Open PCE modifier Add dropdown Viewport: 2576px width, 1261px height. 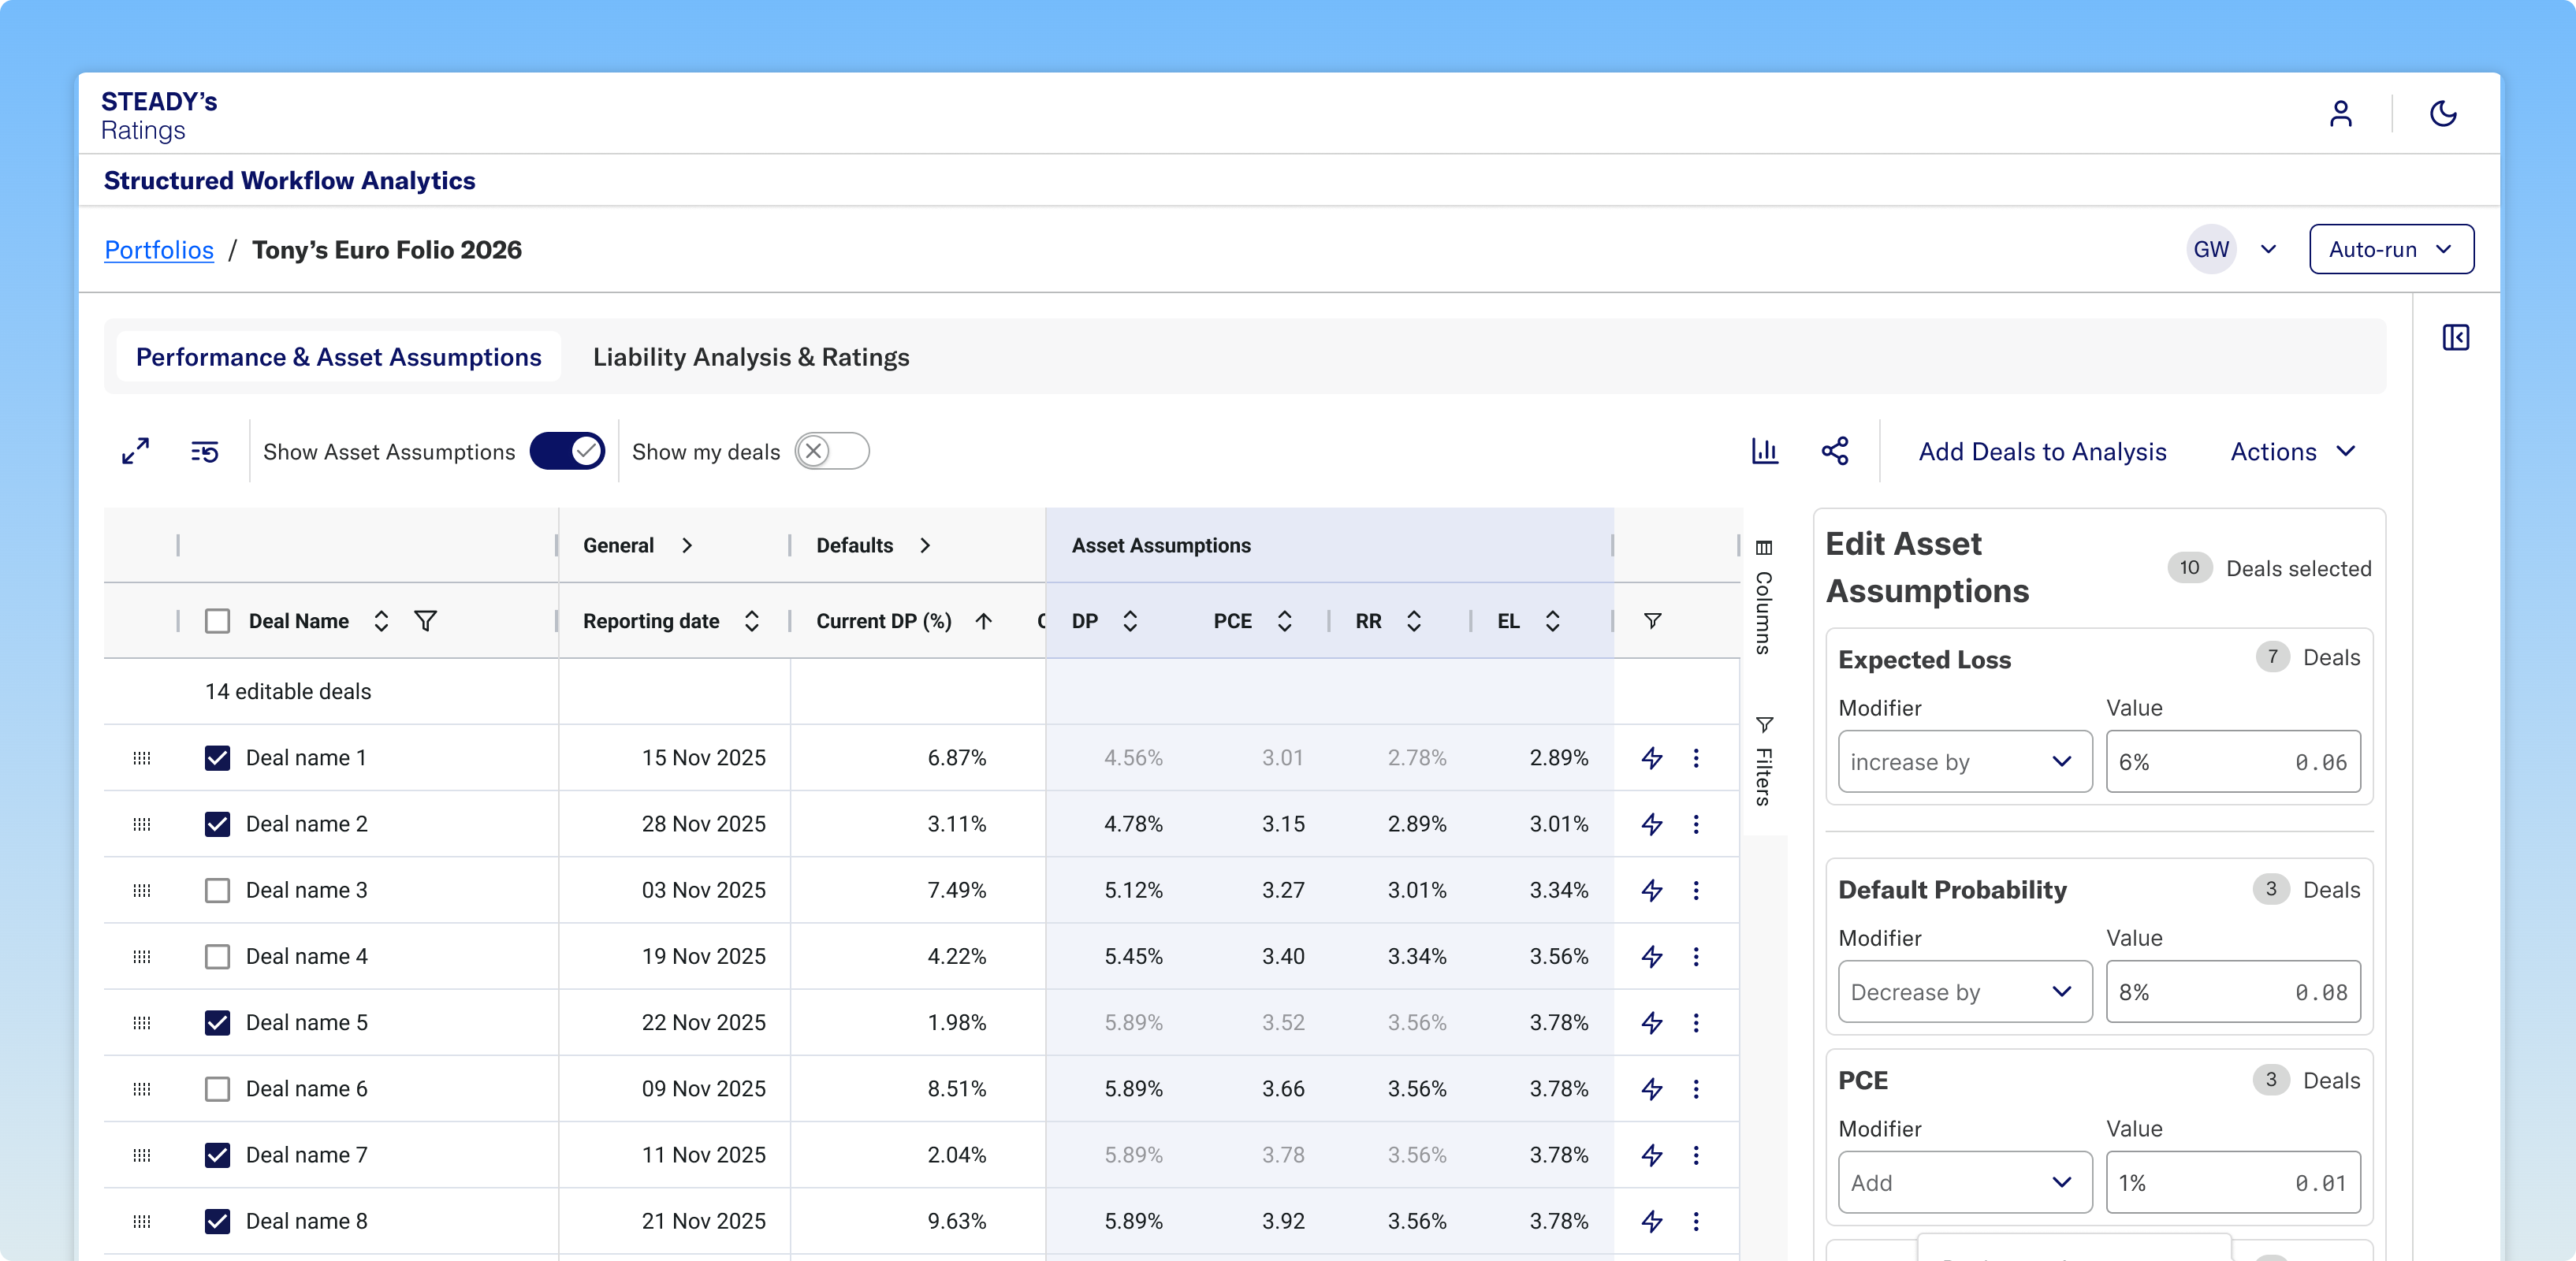click(x=1964, y=1183)
